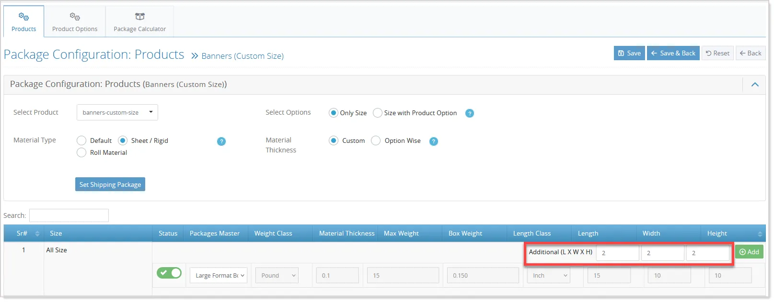The image size is (774, 302).
Task: Click the Status column header
Action: pyautogui.click(x=168, y=233)
